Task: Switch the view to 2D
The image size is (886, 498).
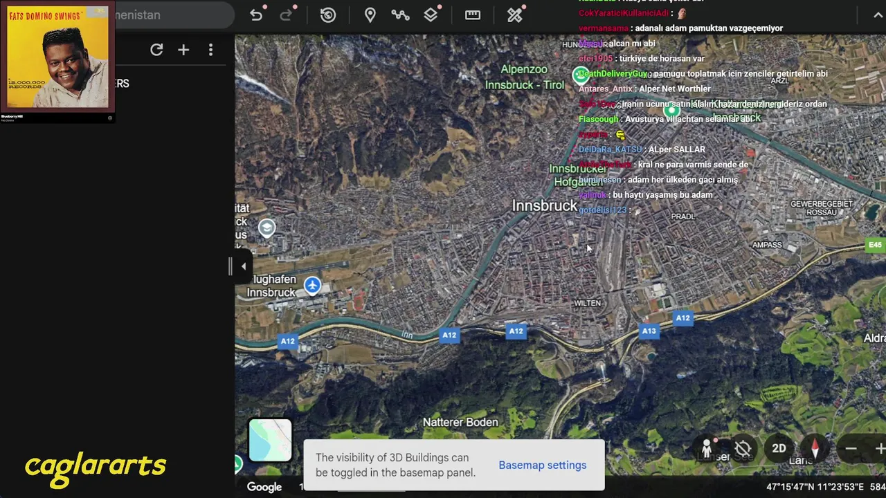Action: coord(779,449)
